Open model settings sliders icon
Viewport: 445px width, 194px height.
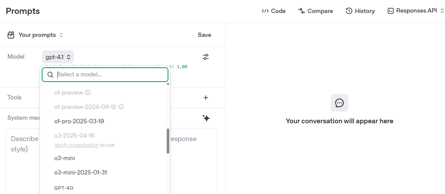pos(206,57)
